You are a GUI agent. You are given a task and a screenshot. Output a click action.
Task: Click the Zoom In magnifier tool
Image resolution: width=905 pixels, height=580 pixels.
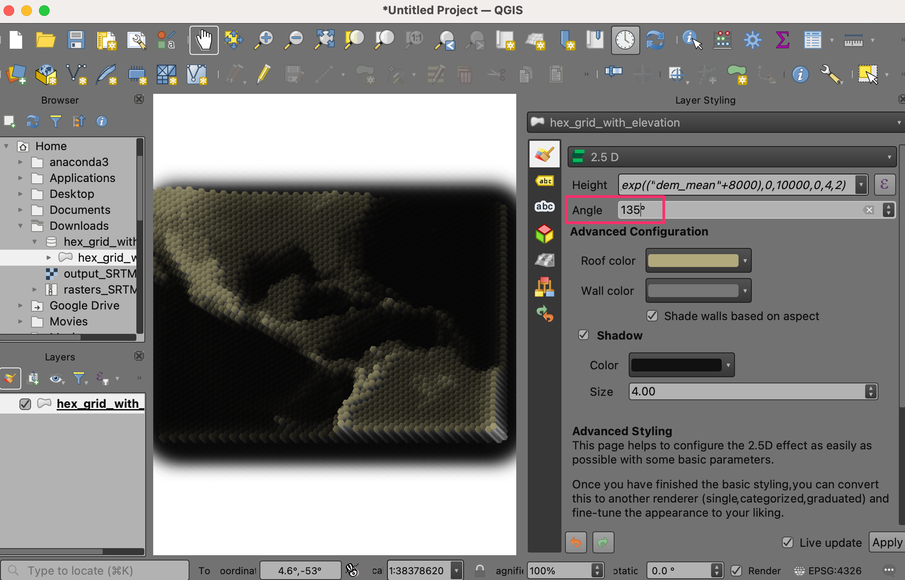(x=264, y=40)
